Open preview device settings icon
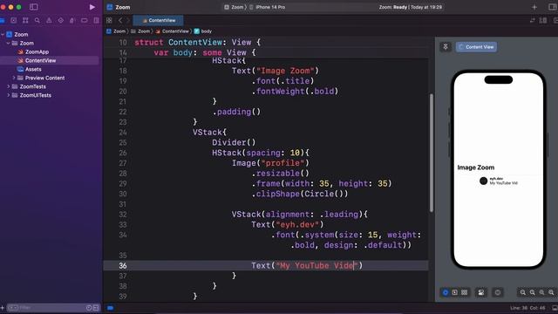This screenshot has width=558, height=314. [x=481, y=292]
